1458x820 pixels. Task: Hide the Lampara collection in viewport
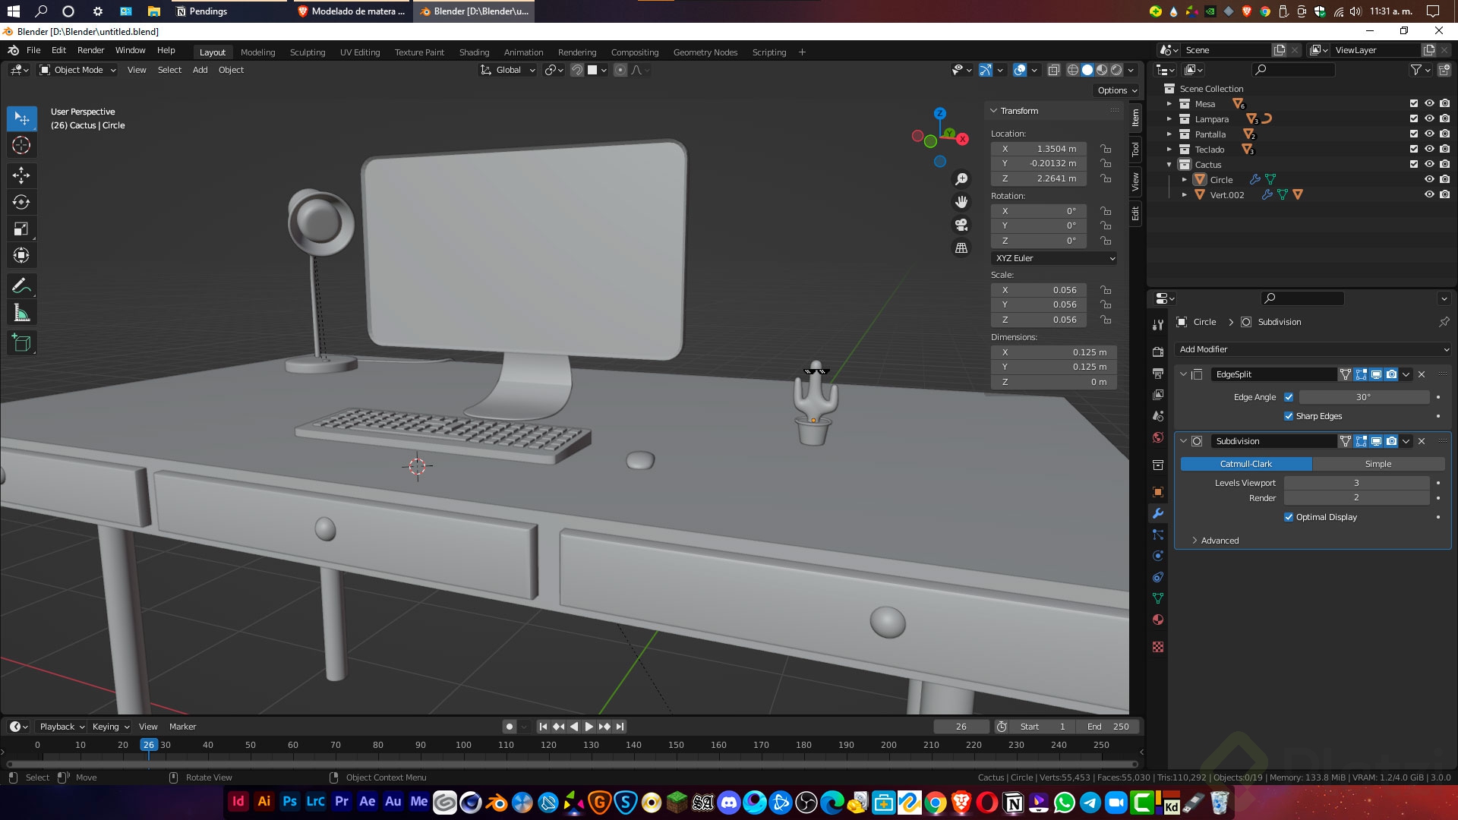point(1429,118)
